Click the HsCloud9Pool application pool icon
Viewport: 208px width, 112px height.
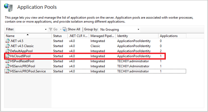8,56
